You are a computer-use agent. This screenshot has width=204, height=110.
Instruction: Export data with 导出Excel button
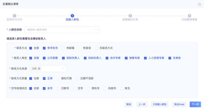pos(179,104)
